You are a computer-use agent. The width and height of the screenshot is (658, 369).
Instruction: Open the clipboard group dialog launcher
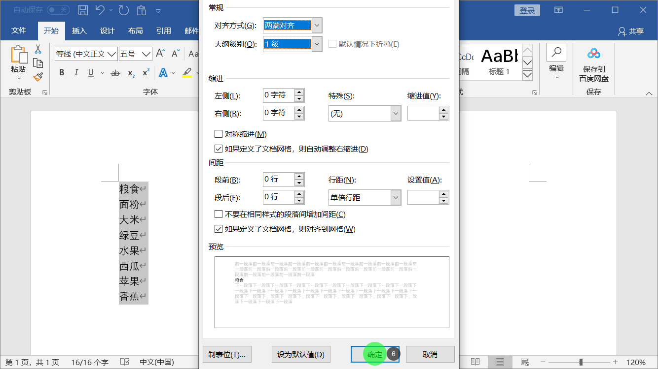45,92
